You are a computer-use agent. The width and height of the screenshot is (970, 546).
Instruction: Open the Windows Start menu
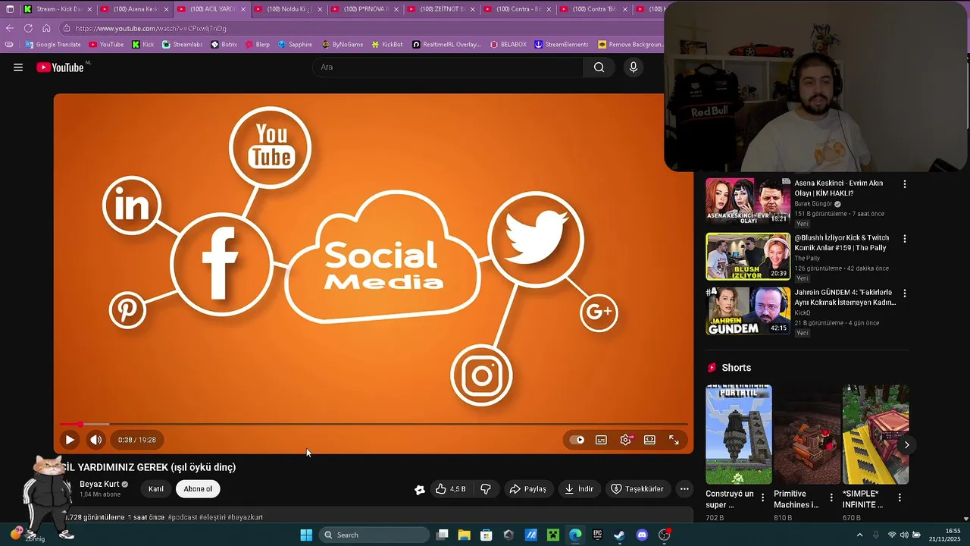click(306, 535)
